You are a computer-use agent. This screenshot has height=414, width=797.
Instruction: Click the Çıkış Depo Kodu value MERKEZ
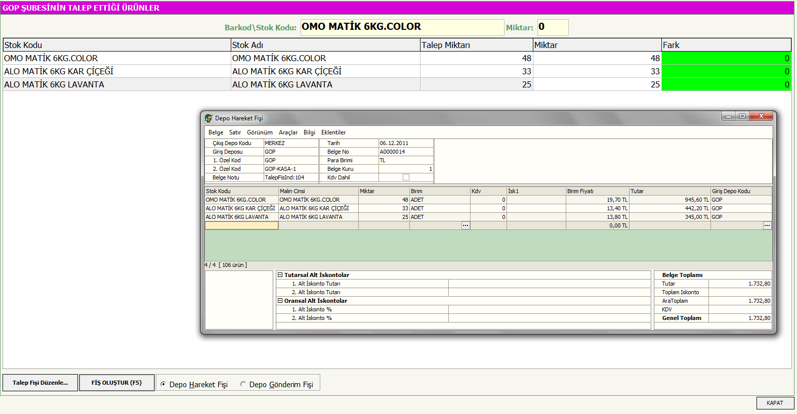pos(291,143)
